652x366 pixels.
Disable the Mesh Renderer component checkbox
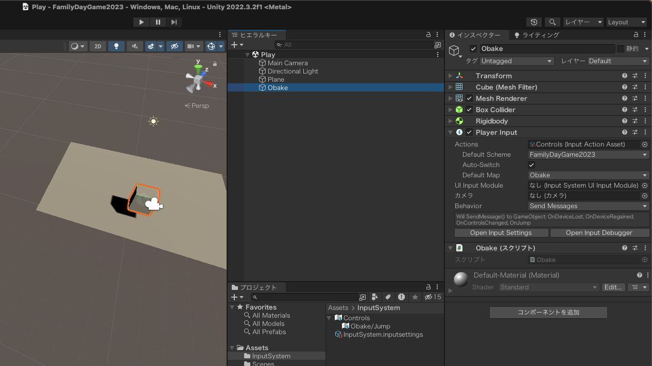click(469, 98)
